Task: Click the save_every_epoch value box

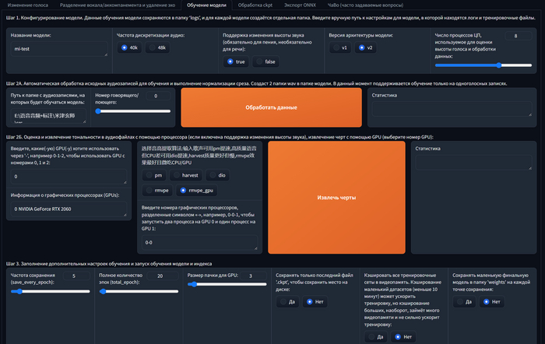Action: [x=76, y=276]
